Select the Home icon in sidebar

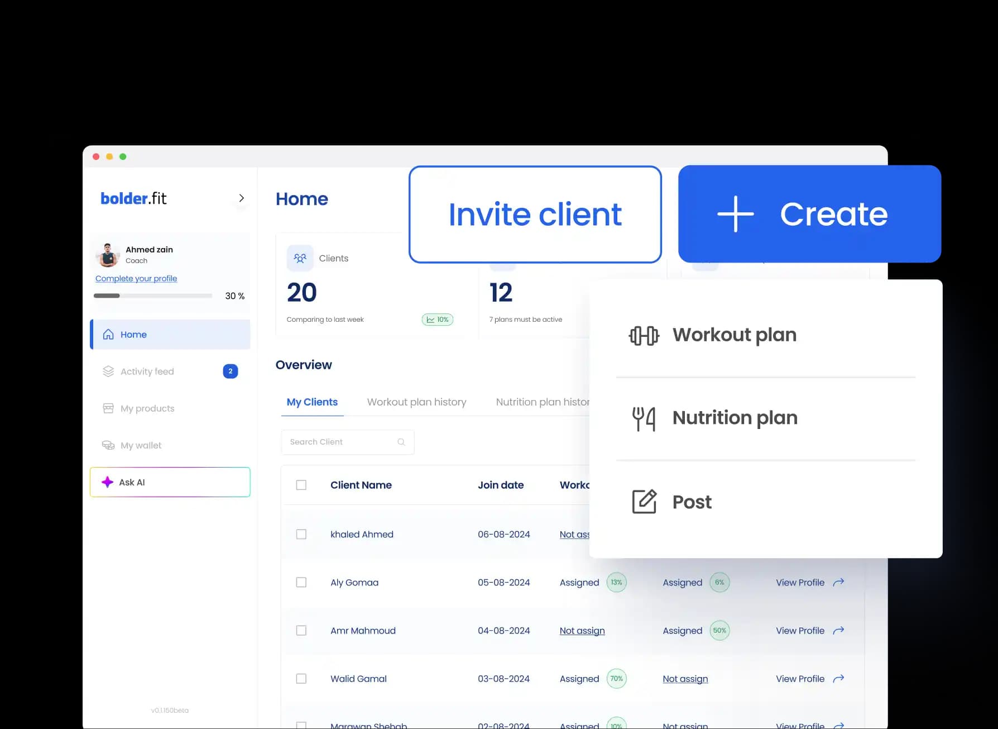[108, 334]
